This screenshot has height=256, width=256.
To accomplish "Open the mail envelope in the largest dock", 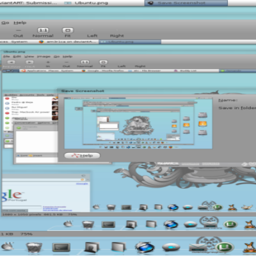I will (x=198, y=248).
